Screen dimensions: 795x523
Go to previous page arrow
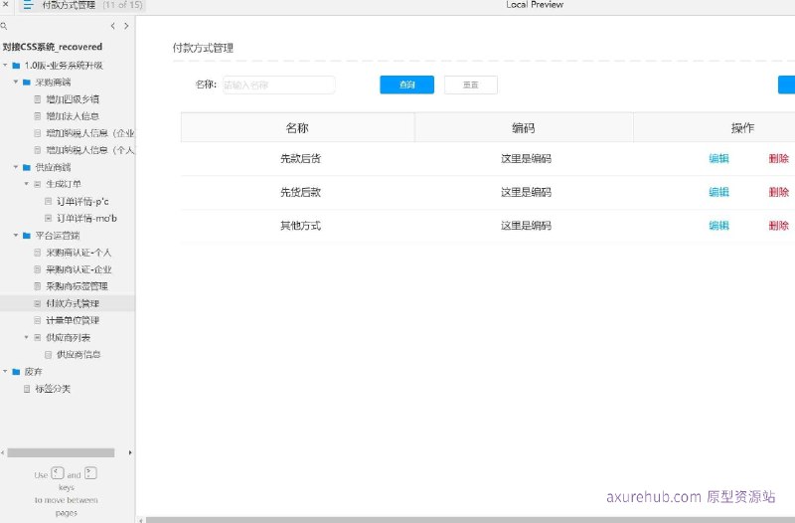coord(112,26)
